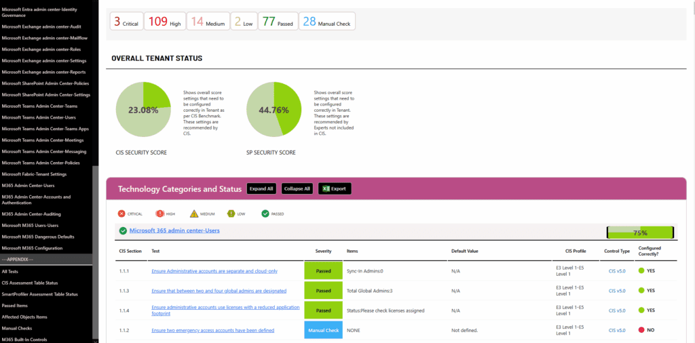This screenshot has width=695, height=343.
Task: Open 'Ensure two emergency access accounts' test link
Action: coord(212,330)
